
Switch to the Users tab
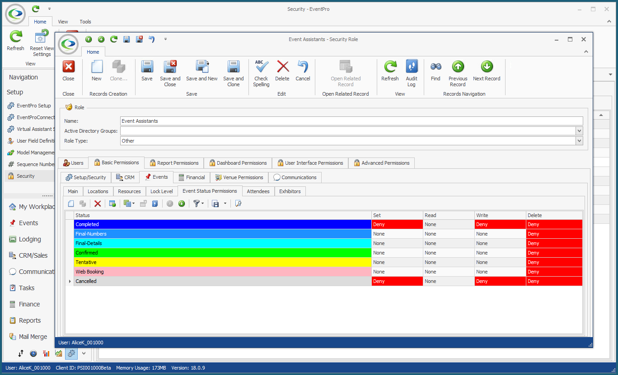pyautogui.click(x=73, y=163)
